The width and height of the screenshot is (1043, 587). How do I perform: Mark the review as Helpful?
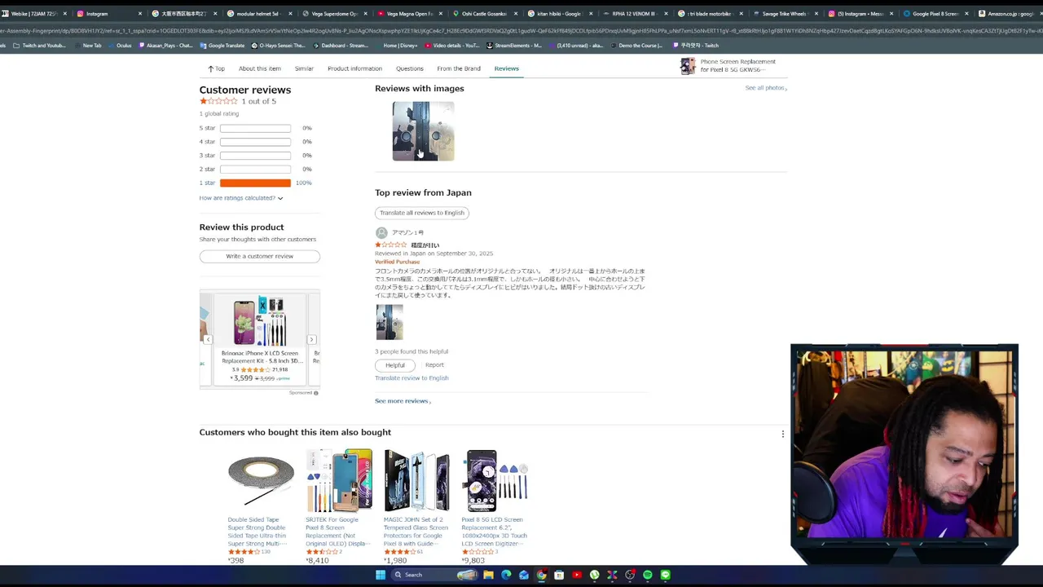click(x=394, y=365)
